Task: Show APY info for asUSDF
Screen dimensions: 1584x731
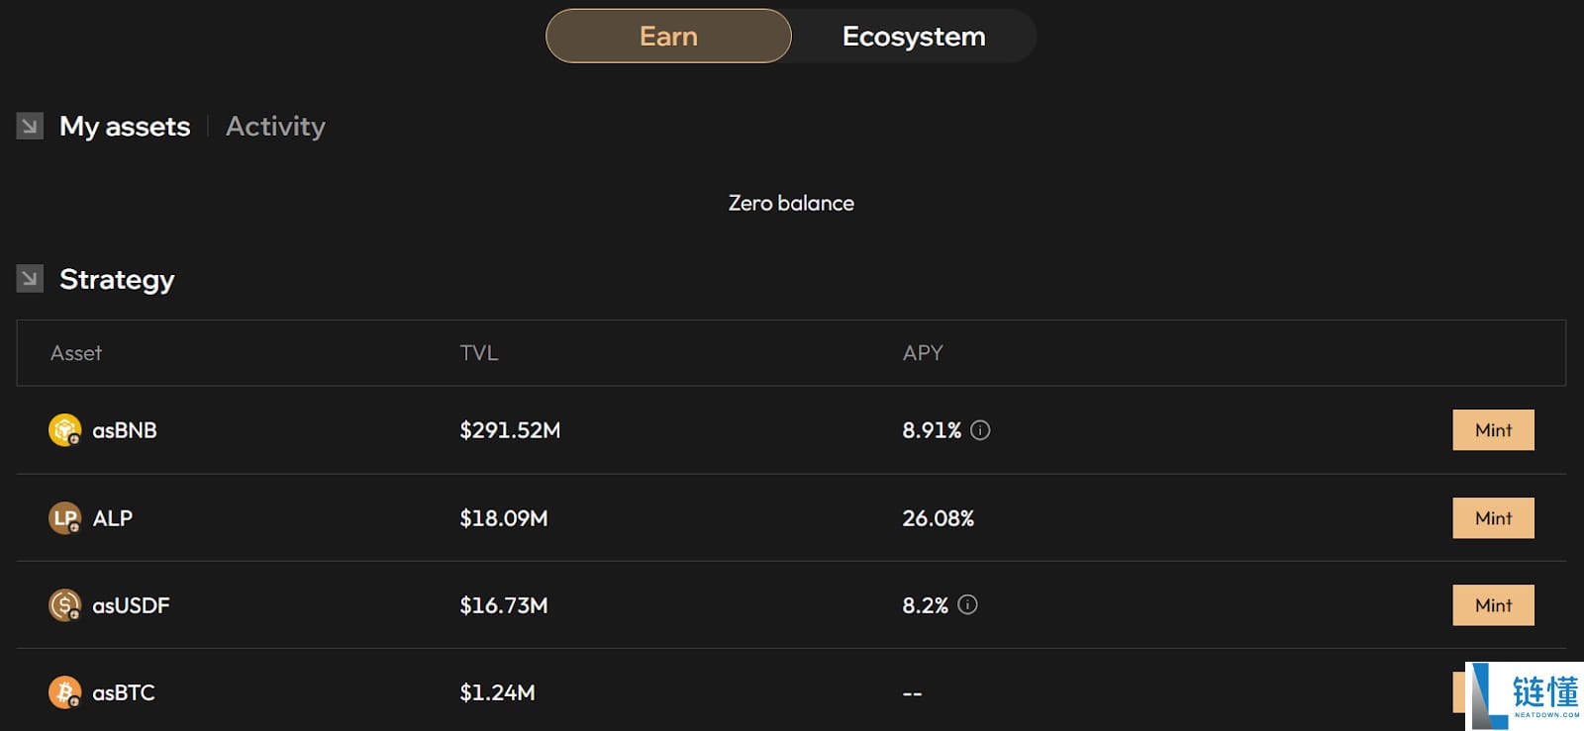Action: 967,604
